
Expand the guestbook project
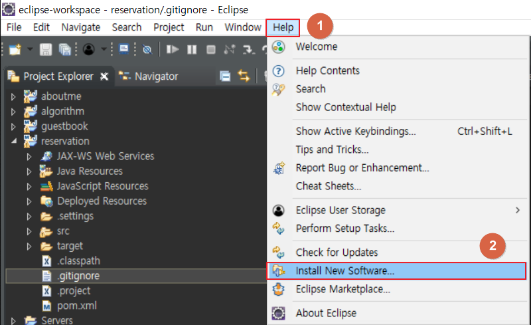tap(13, 126)
